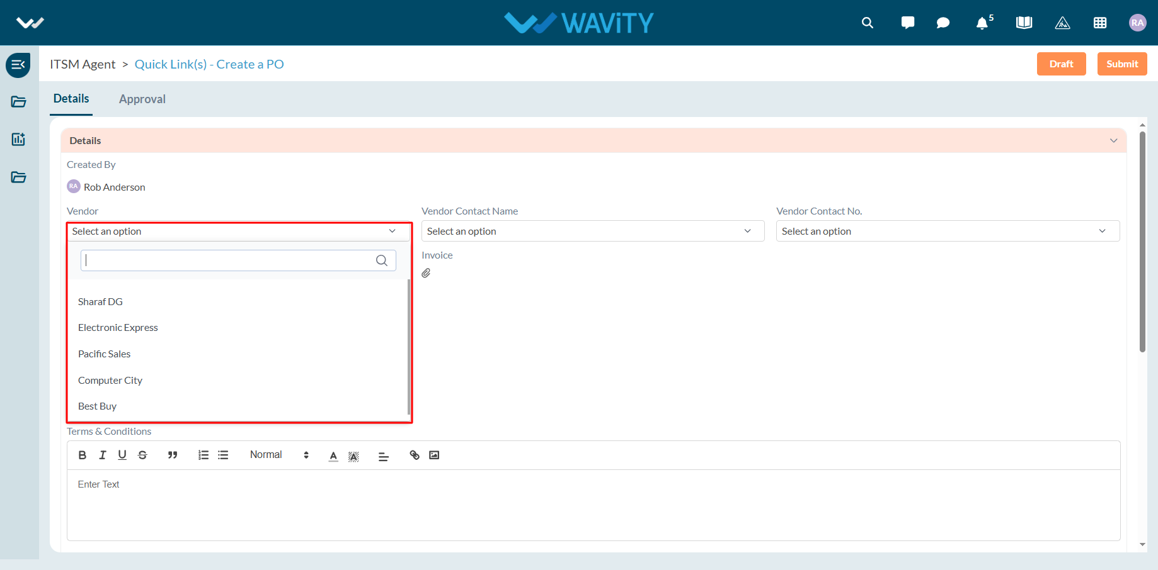This screenshot has height=570, width=1158.
Task: Go to ITSM Agent breadcrumb
Action: (x=83, y=64)
